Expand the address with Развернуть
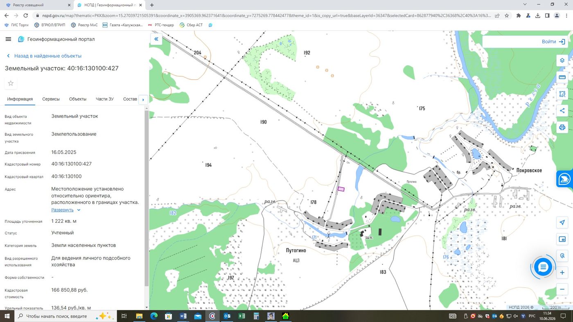Screen dimensions: 573x322 [x=66, y=210]
